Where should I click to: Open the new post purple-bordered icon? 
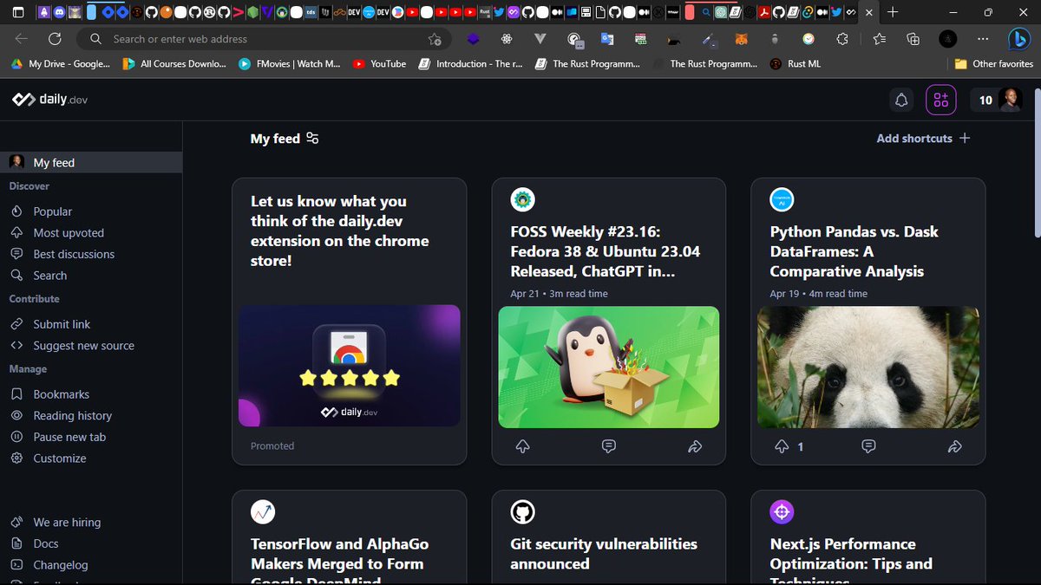pos(941,101)
